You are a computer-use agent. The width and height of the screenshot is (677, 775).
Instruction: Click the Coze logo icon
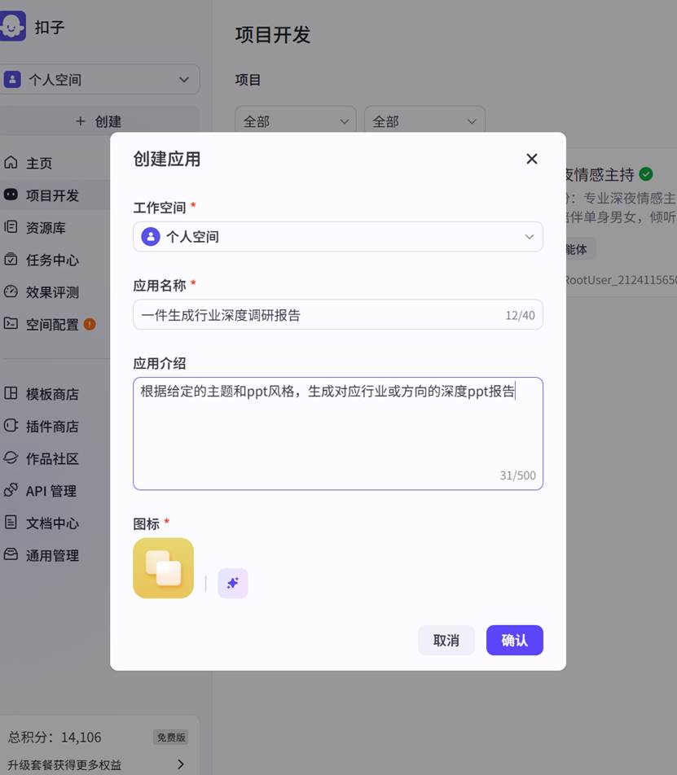(x=12, y=26)
